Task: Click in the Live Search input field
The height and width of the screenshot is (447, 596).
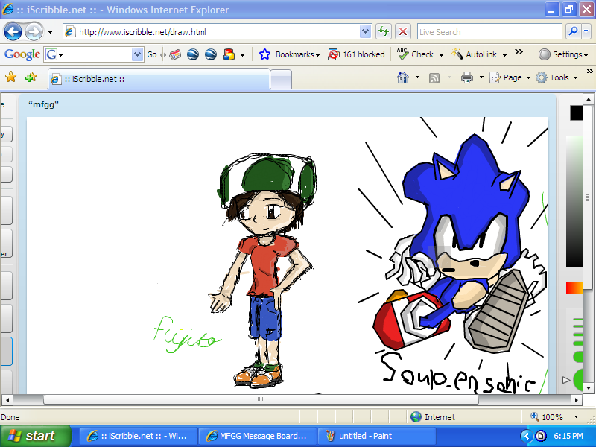Action: point(488,32)
